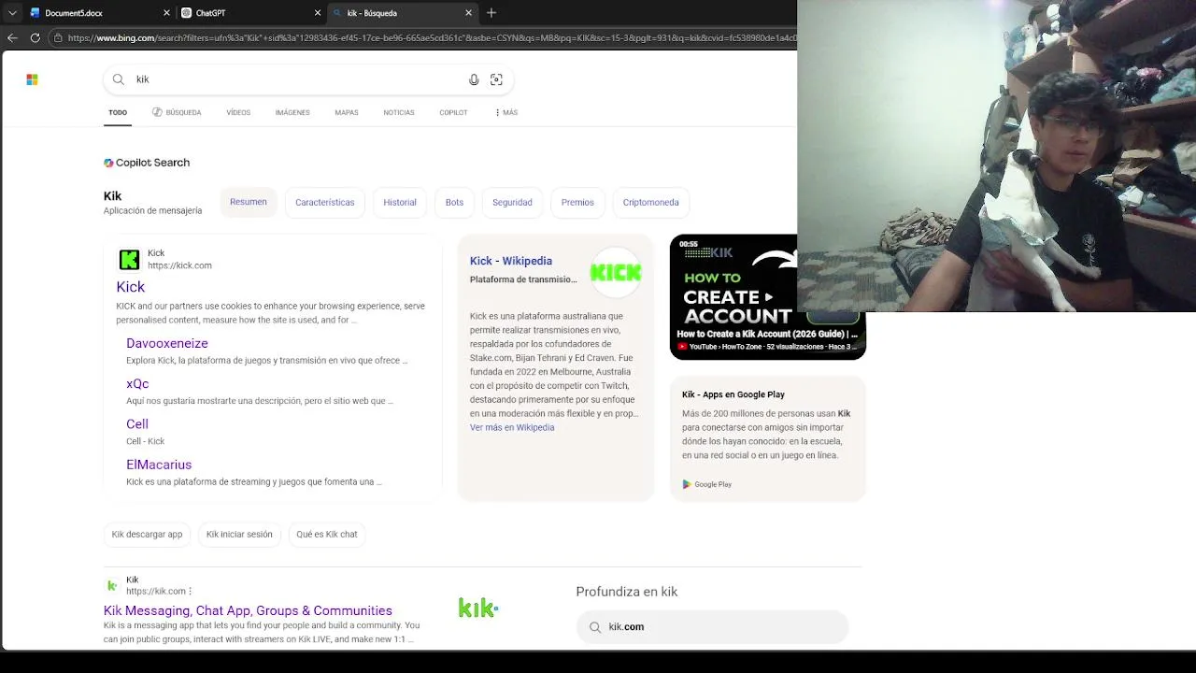This screenshot has width=1196, height=673.
Task: Select the IMÁGENES tab
Action: [292, 112]
